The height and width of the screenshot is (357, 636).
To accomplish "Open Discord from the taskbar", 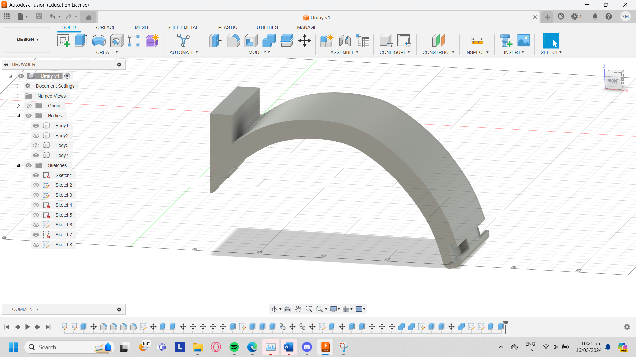I will click(x=307, y=347).
